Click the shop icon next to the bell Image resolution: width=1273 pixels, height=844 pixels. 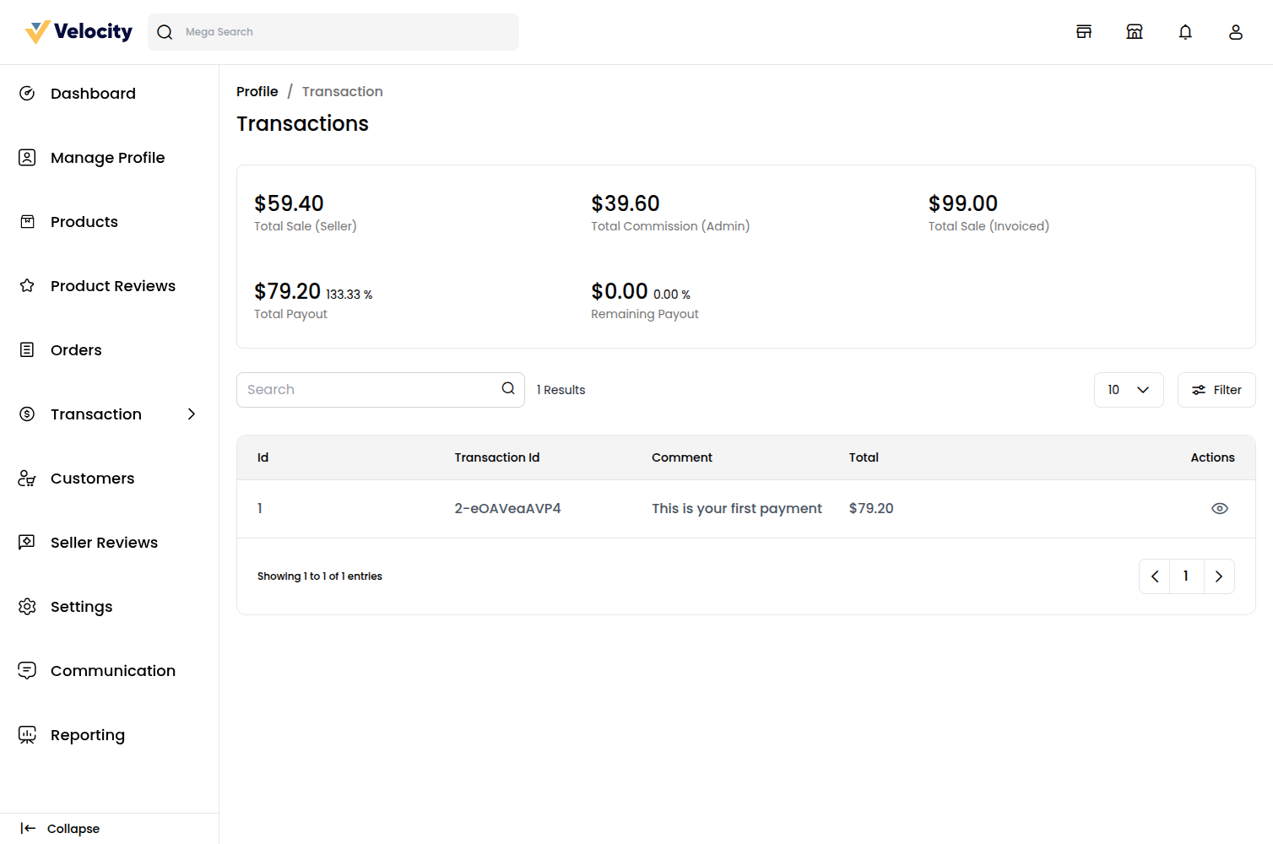(x=1135, y=31)
